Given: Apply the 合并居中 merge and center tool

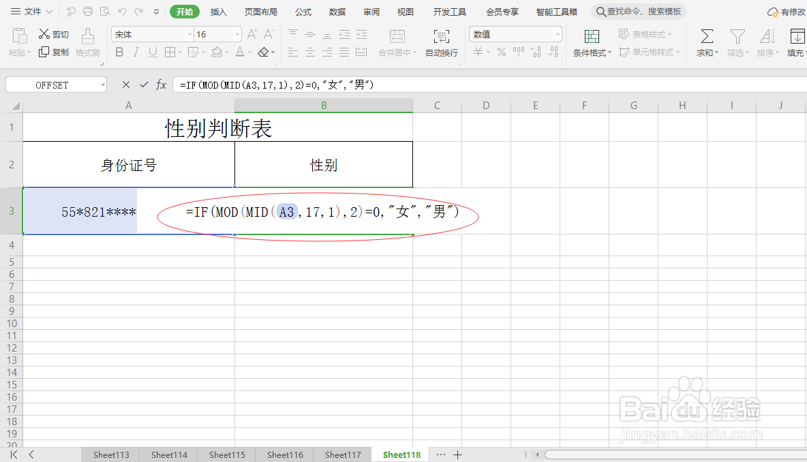Looking at the screenshot, I should [398, 43].
